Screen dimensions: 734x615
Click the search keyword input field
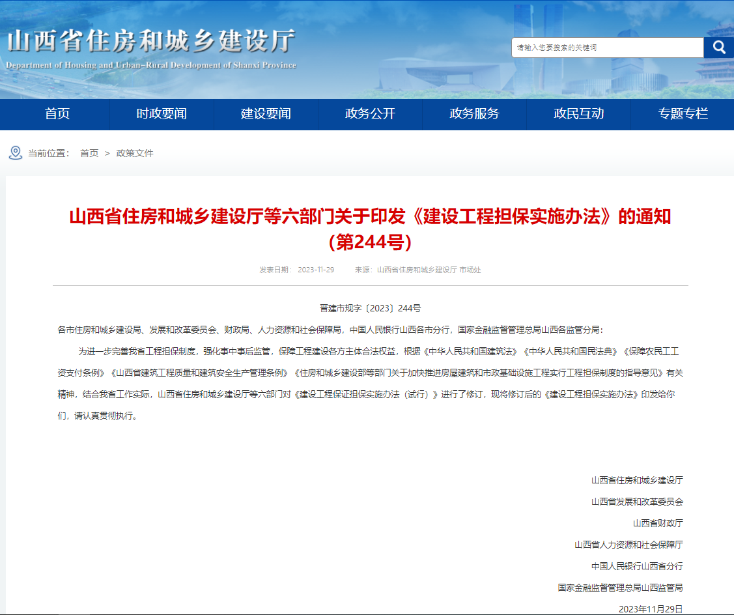click(x=606, y=47)
